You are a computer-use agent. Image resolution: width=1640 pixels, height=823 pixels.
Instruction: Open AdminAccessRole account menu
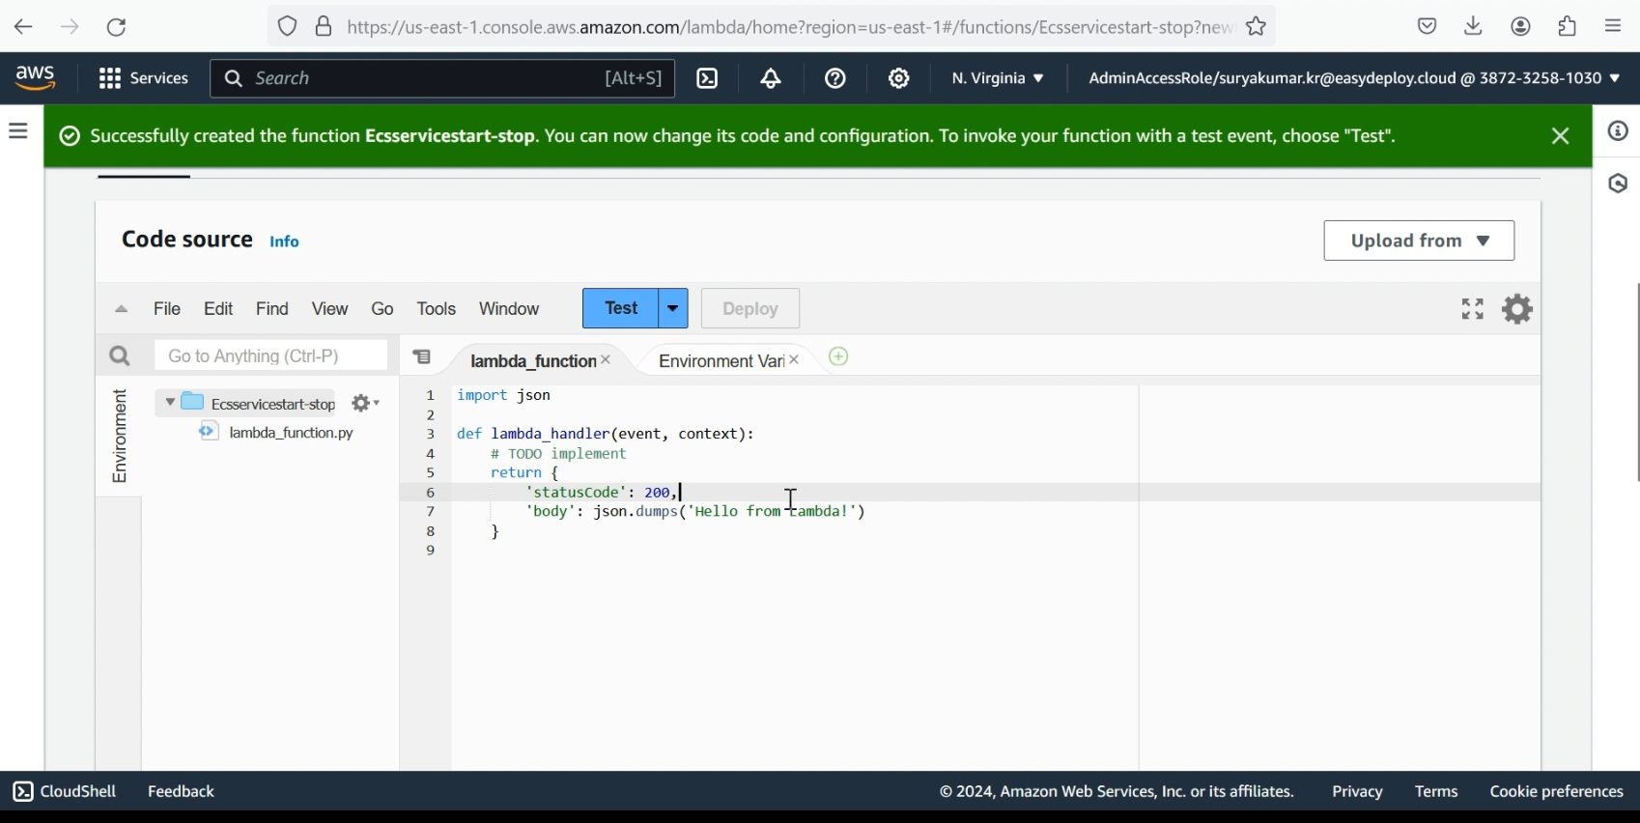(x=1354, y=78)
